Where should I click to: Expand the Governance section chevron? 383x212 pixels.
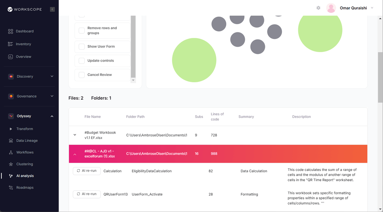coord(52,96)
